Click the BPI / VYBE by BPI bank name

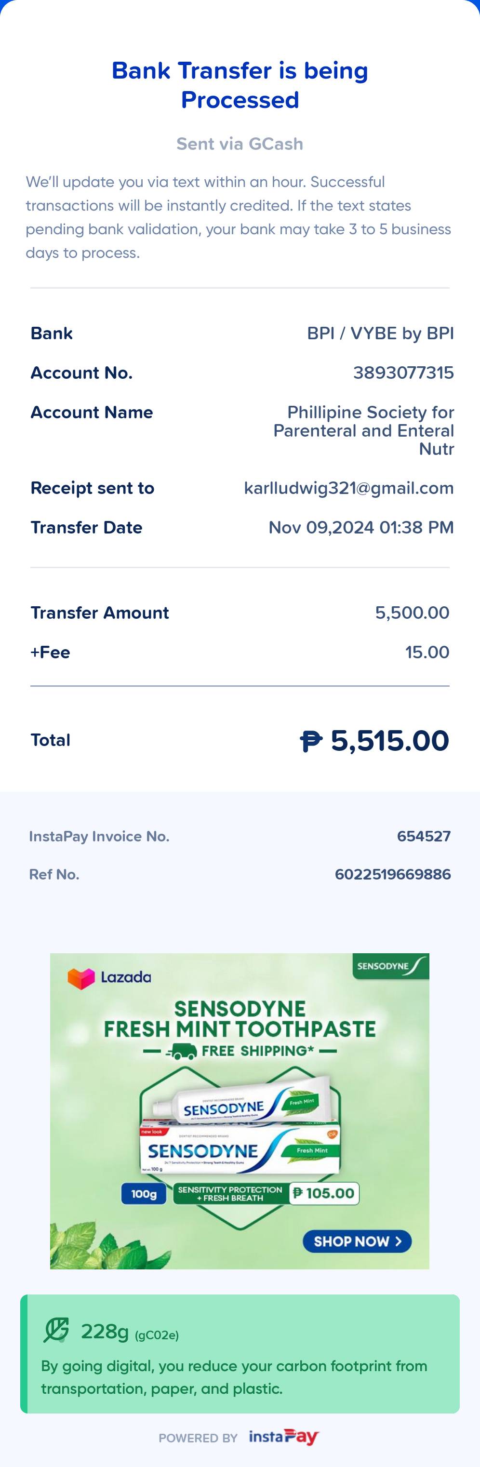pyautogui.click(x=380, y=333)
